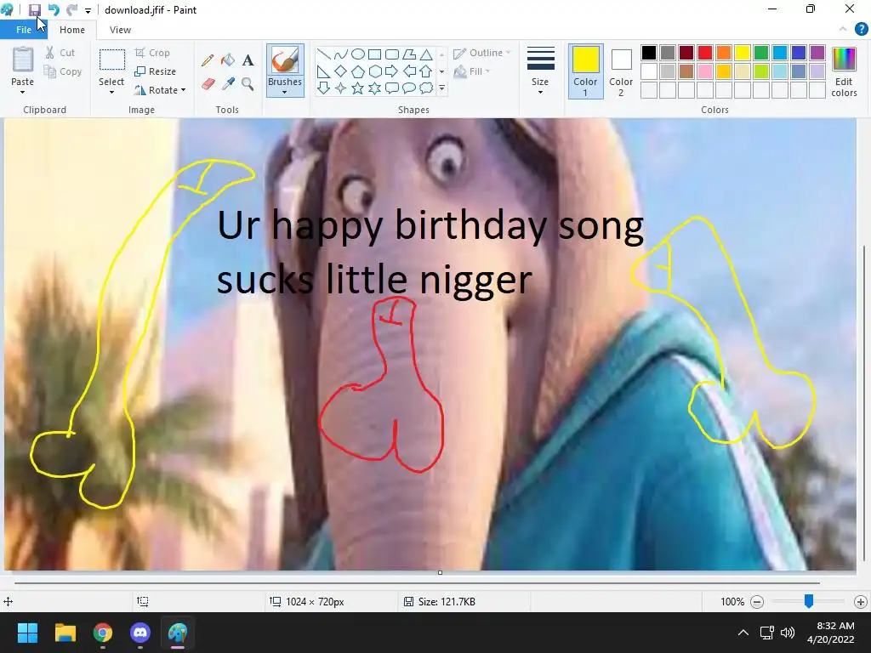871x653 pixels.
Task: Open the Windows Start menu
Action: 27,633
